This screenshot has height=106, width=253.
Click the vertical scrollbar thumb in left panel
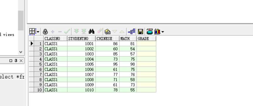21,21
